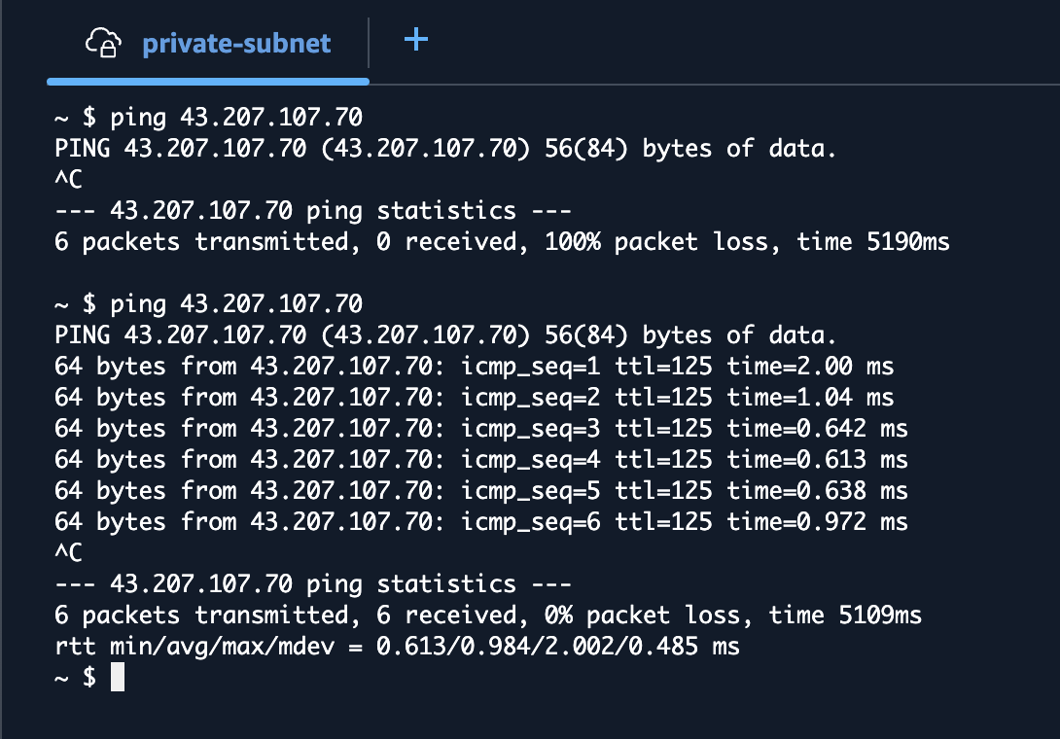
Task: Click the icmp_seq=3 reply line
Action: 480,429
